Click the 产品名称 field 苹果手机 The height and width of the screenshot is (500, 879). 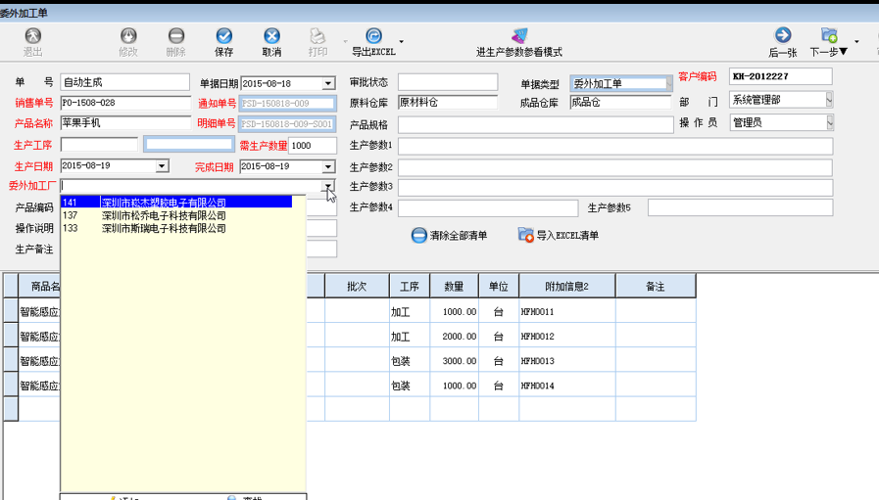[x=125, y=123]
